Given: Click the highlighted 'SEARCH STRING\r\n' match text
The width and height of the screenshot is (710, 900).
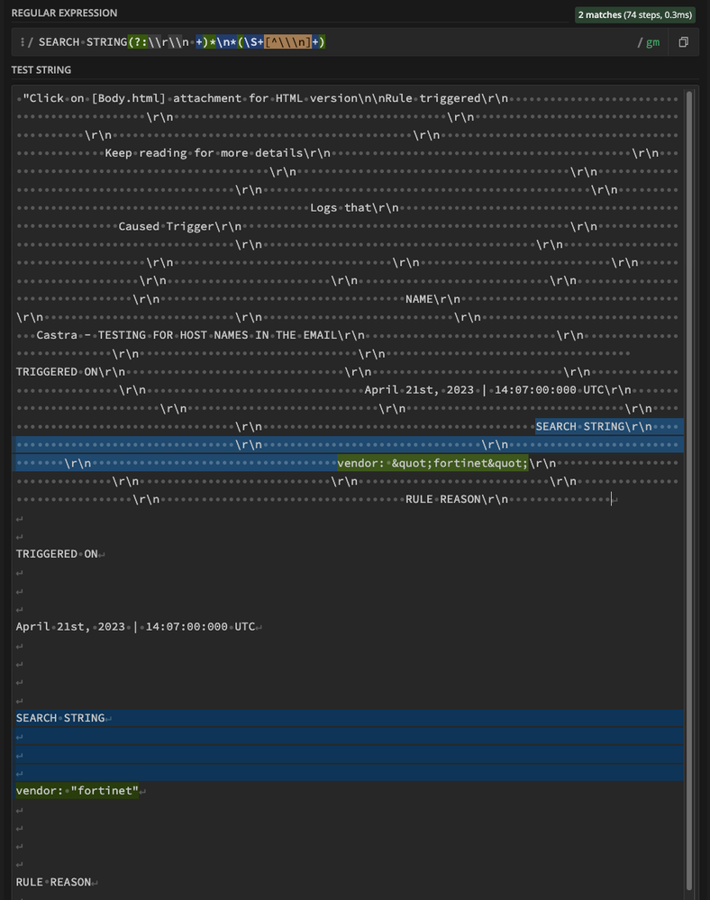Looking at the screenshot, I should (x=594, y=426).
